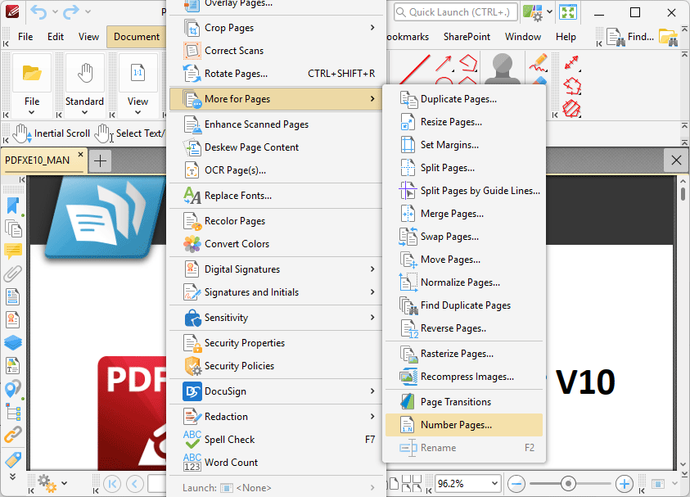
Task: Select the Distance measurement tool icon
Action: click(571, 63)
